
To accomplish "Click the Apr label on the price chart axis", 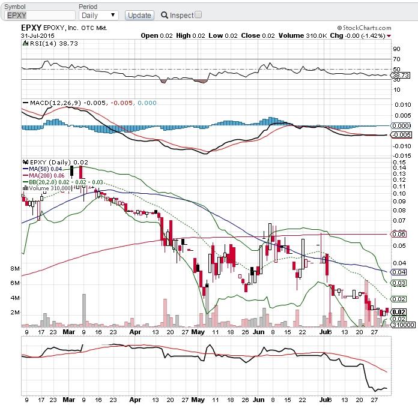I will coord(135,332).
